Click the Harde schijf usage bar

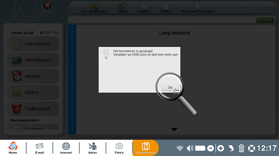45,32
